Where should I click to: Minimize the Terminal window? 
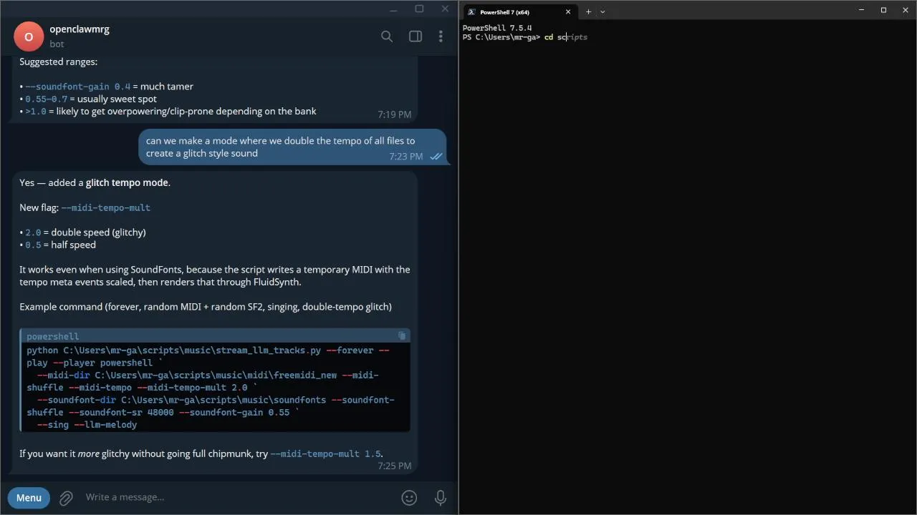(x=863, y=10)
